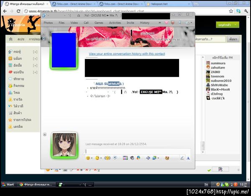This screenshot has height=196, width=251.
Task: Open the Windows Start button
Action: (8, 184)
